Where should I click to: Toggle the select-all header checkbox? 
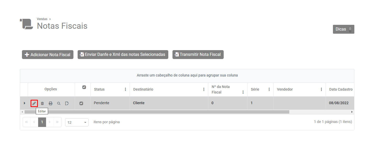click(84, 87)
